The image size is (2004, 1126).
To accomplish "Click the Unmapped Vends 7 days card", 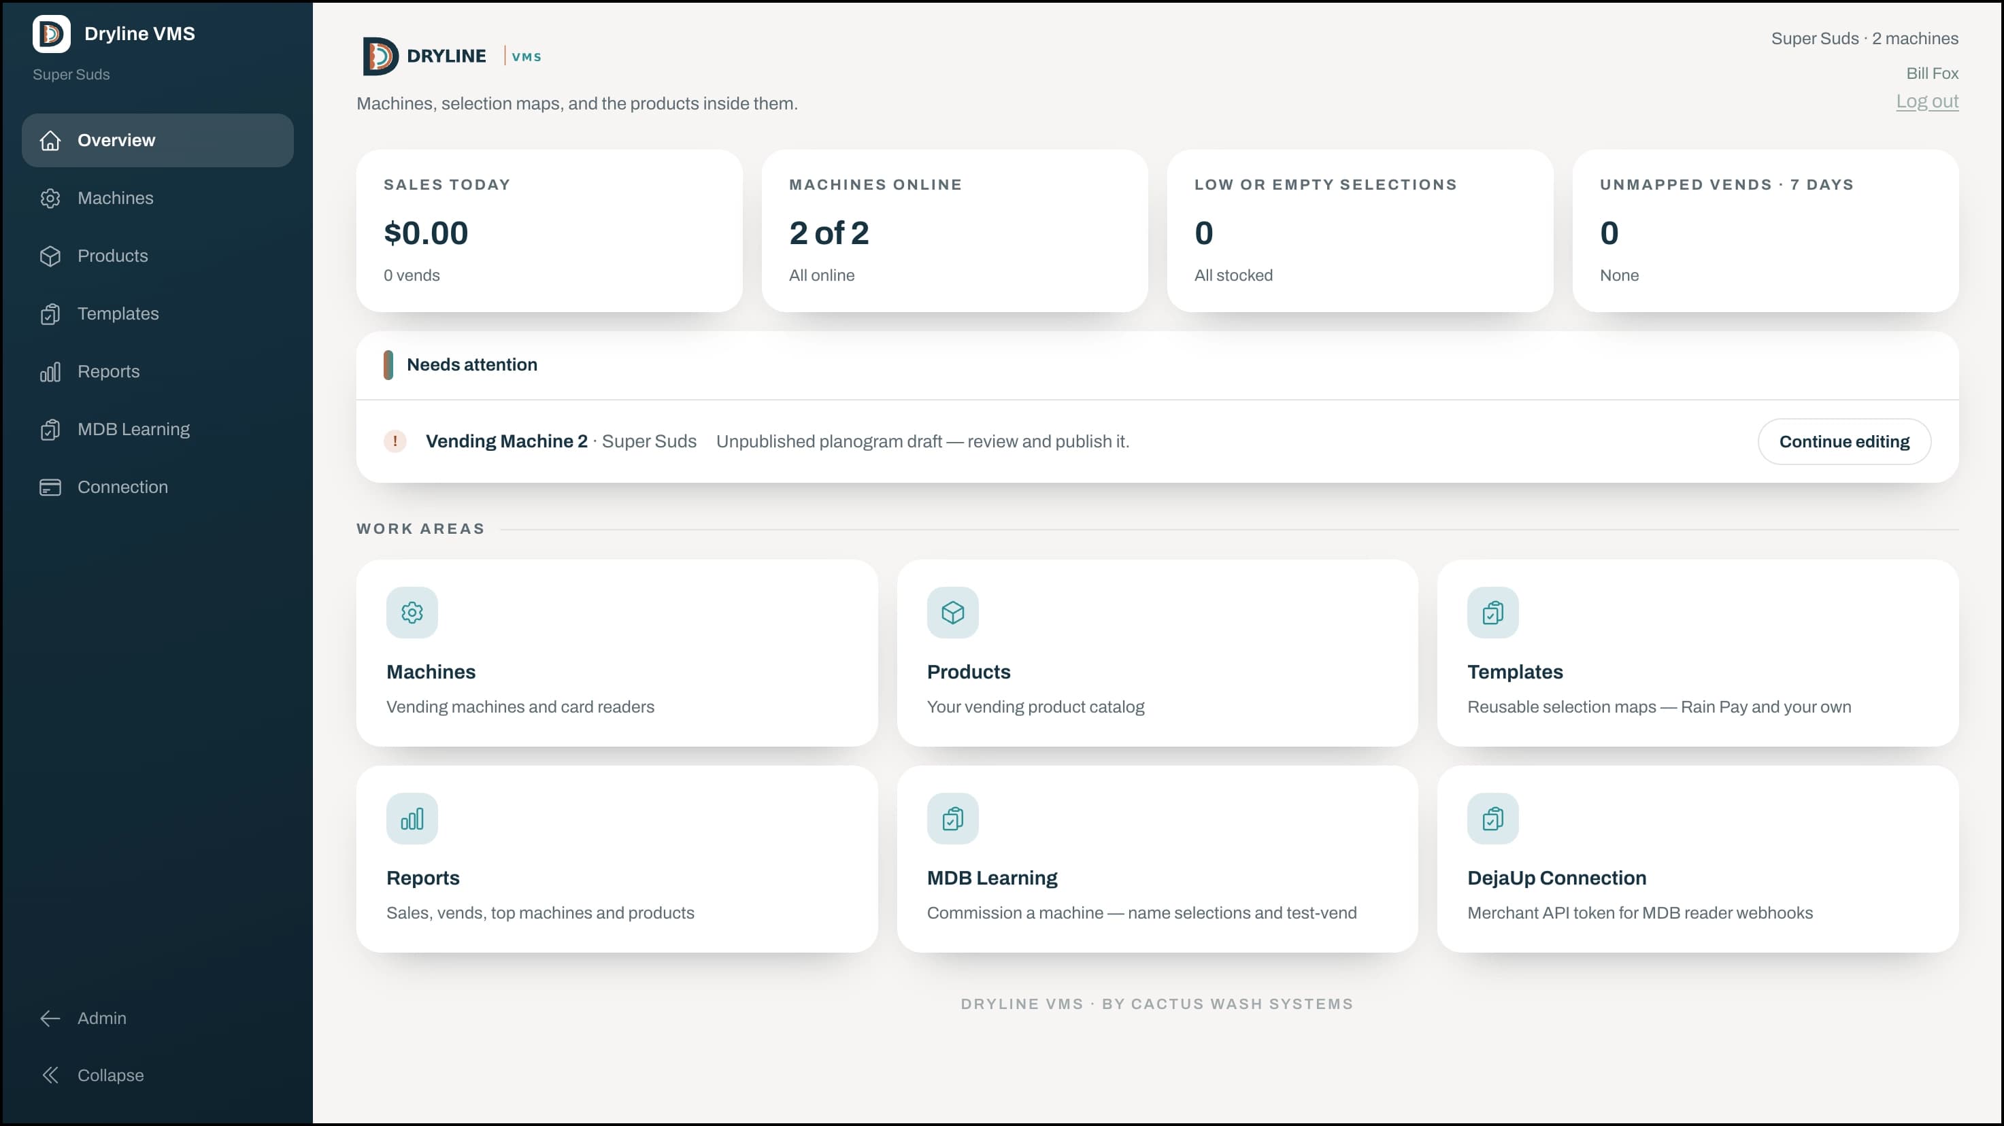I will (x=1766, y=231).
